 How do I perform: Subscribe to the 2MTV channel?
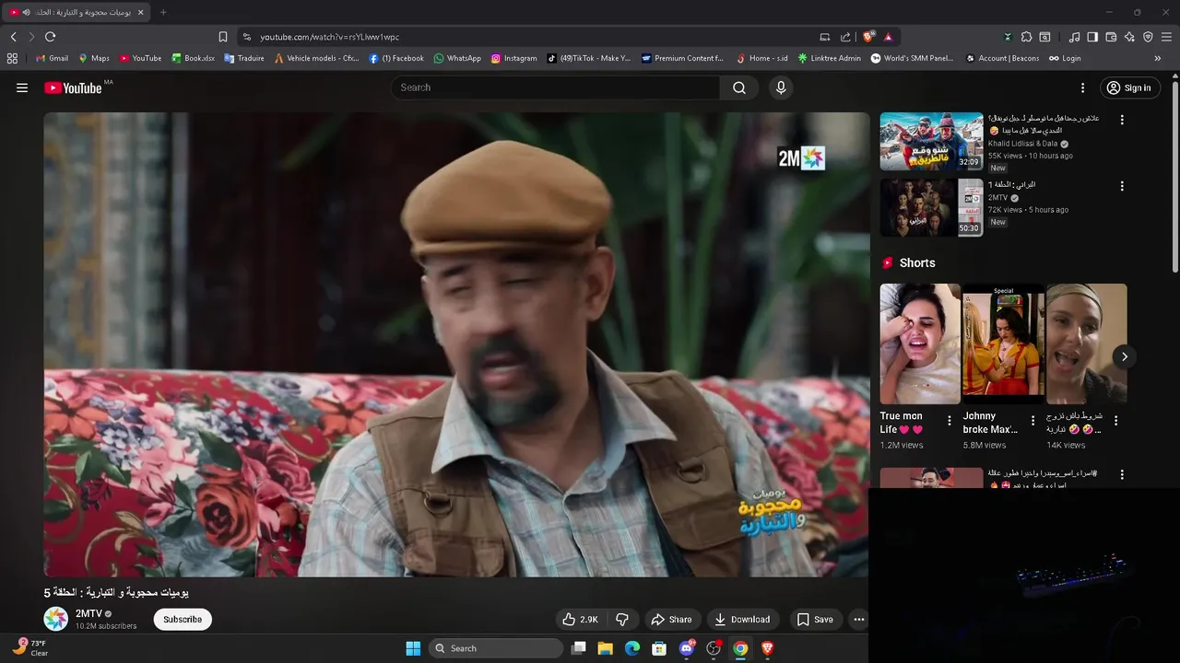[x=183, y=620]
